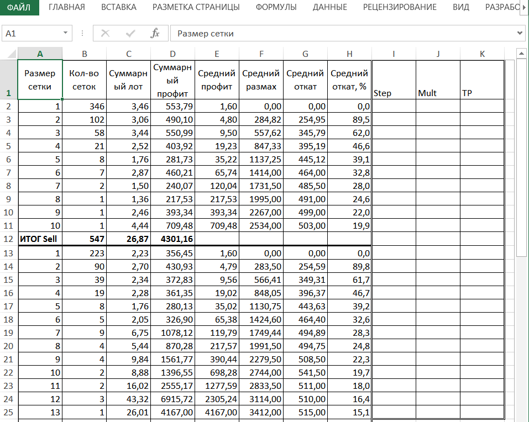
Task: Open the ФОРМУЛЫ ribbon tab
Action: [x=276, y=7]
